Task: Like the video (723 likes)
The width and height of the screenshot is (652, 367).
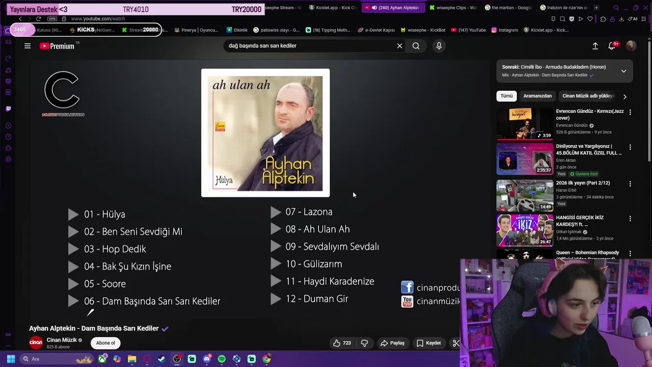Action: pyautogui.click(x=342, y=343)
